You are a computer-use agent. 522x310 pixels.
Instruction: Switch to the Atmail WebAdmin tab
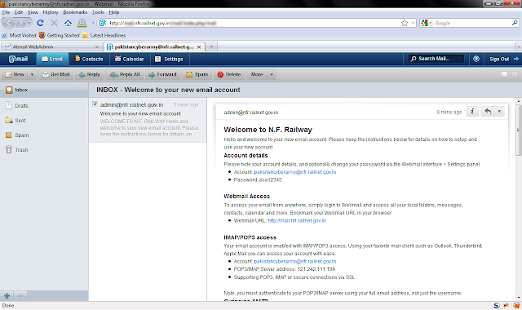[51, 47]
